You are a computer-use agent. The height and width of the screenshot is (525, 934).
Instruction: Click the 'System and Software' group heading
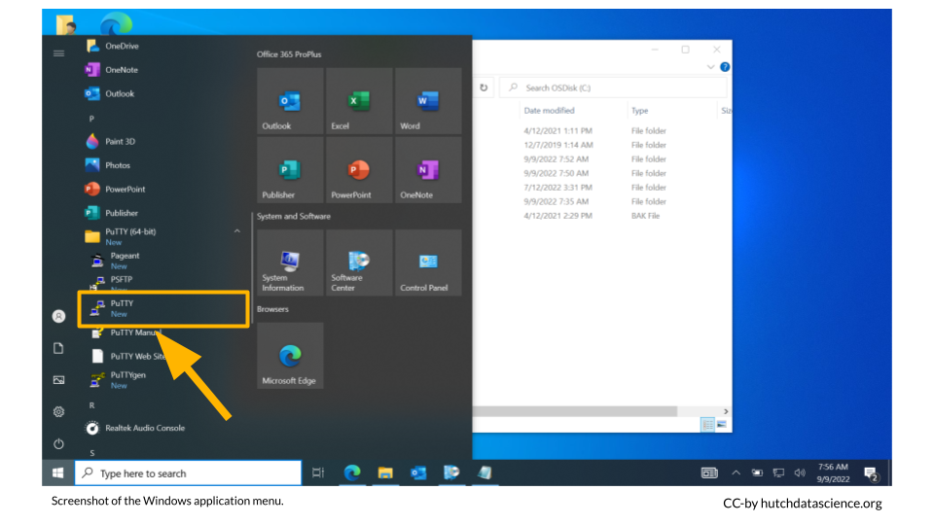pyautogui.click(x=294, y=216)
